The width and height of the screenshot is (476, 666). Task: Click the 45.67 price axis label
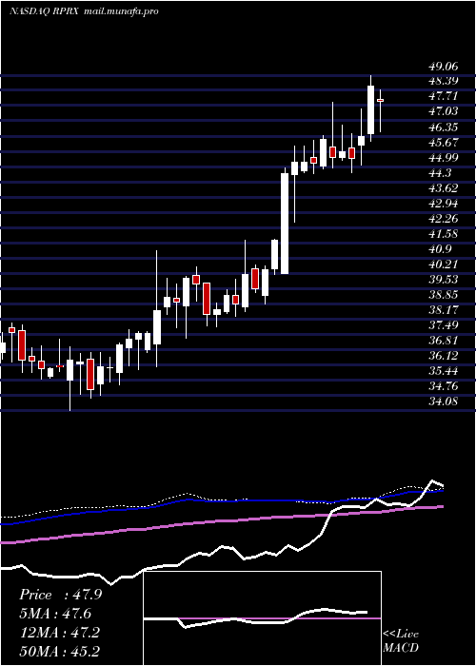click(x=444, y=143)
